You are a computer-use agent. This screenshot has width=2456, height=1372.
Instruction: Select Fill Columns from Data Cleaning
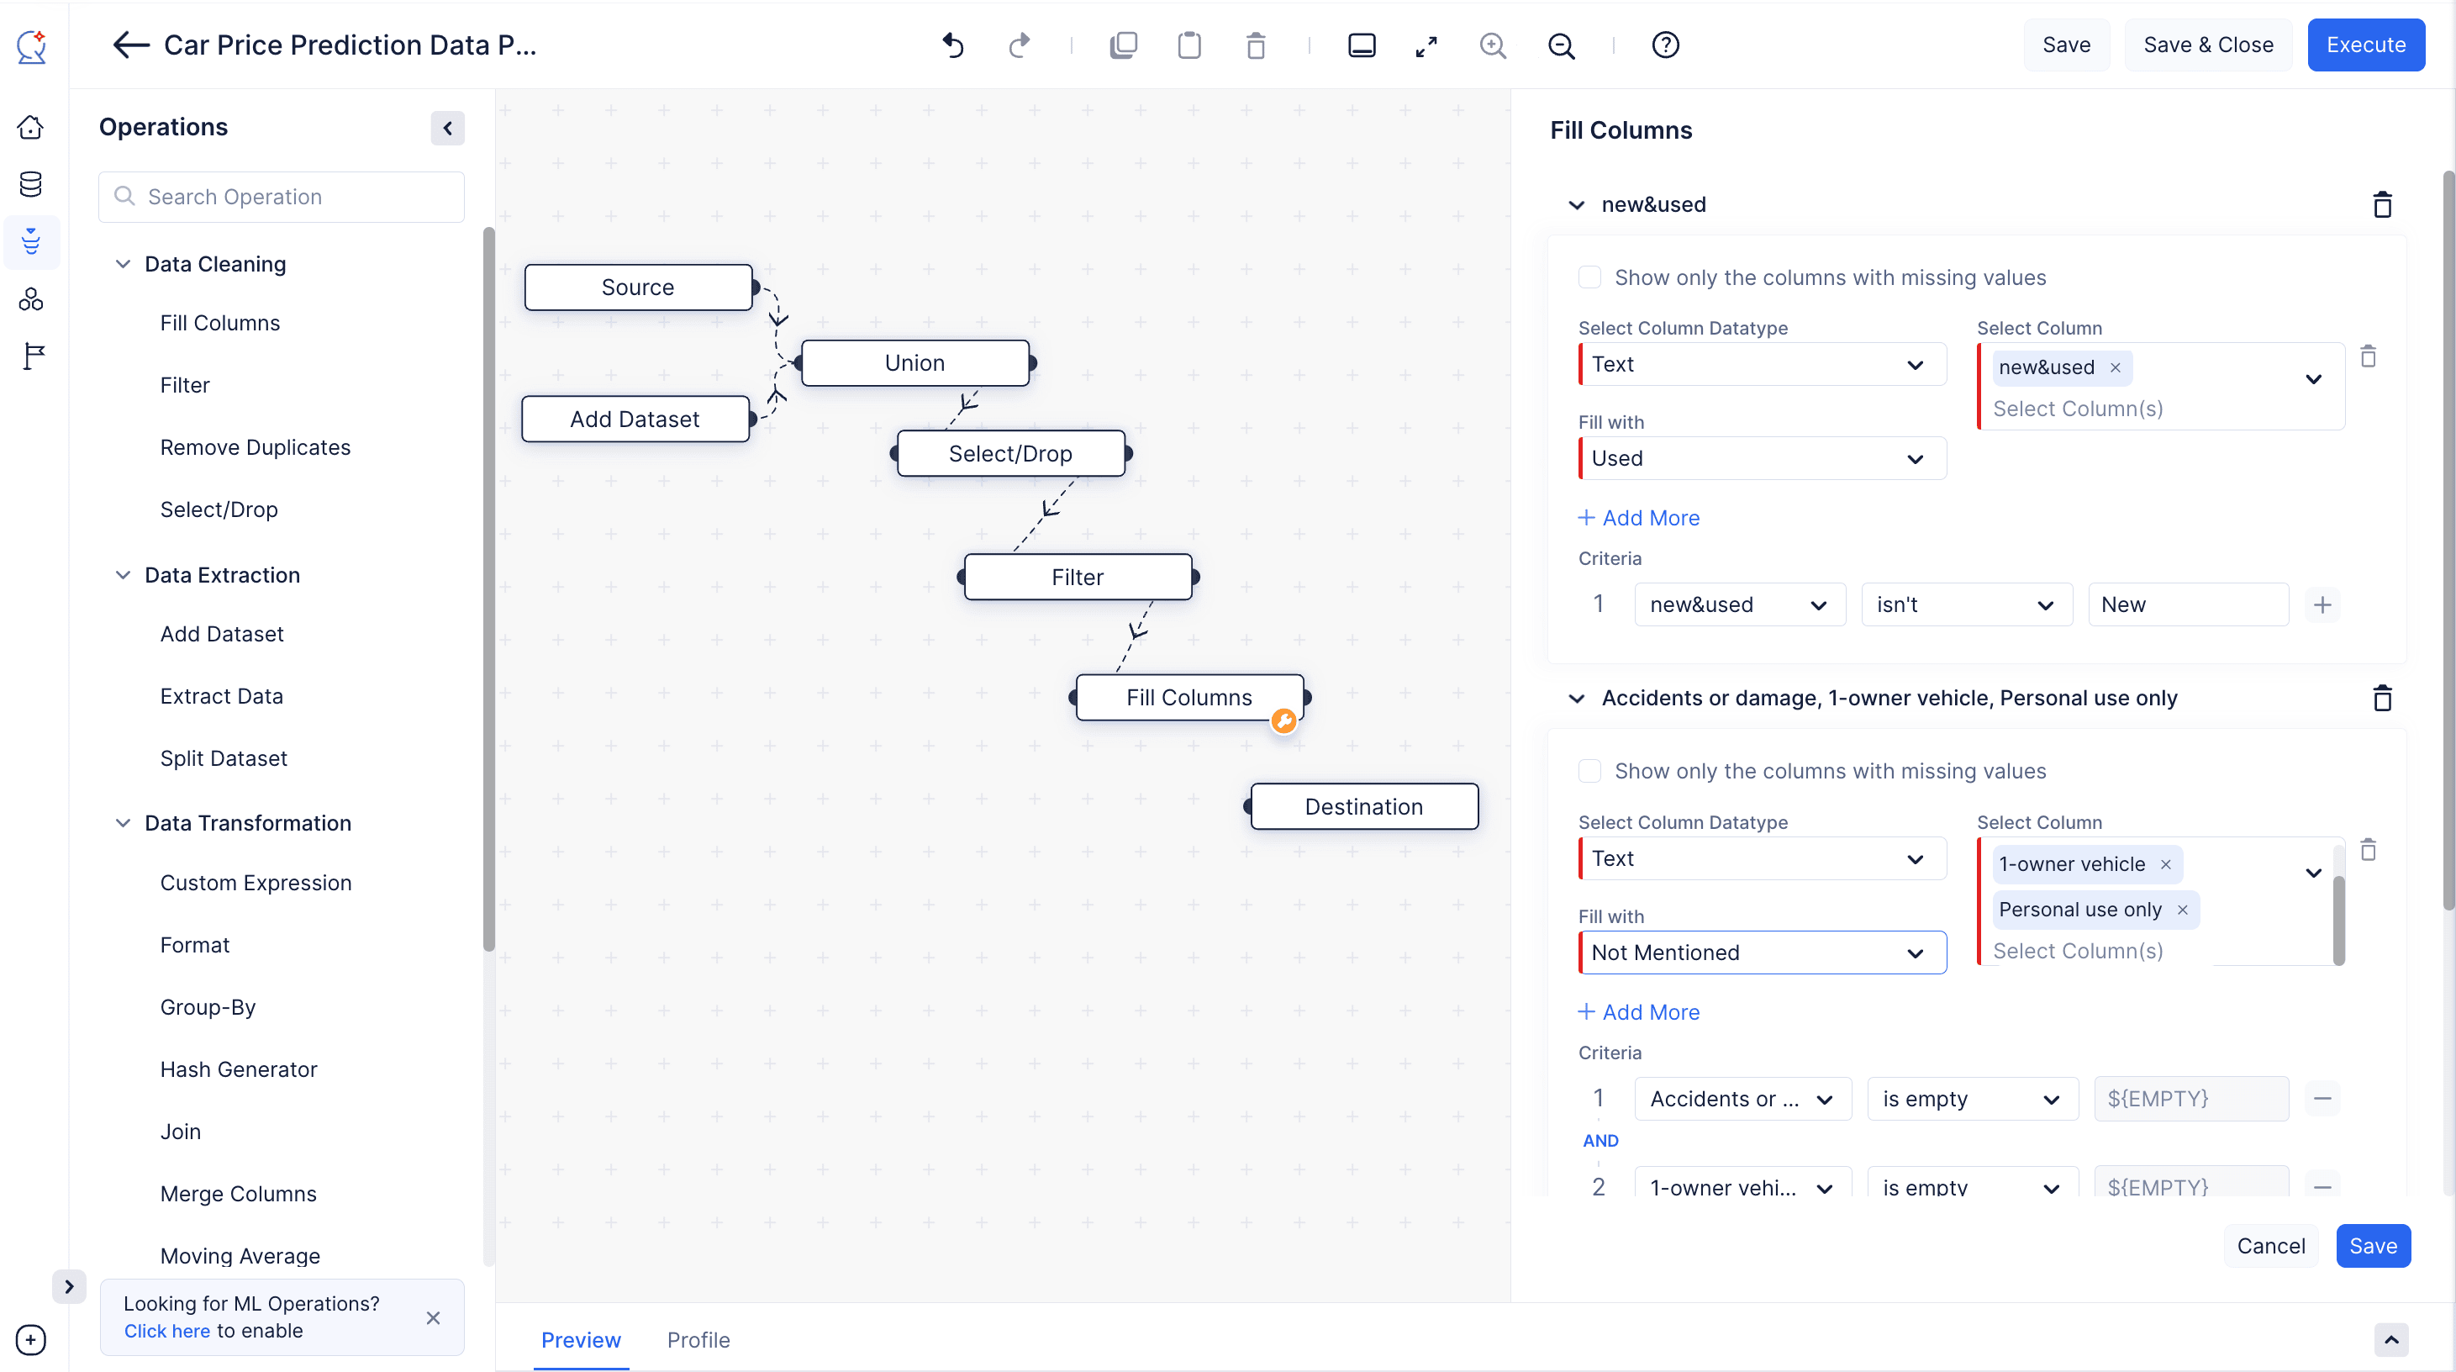[219, 322]
